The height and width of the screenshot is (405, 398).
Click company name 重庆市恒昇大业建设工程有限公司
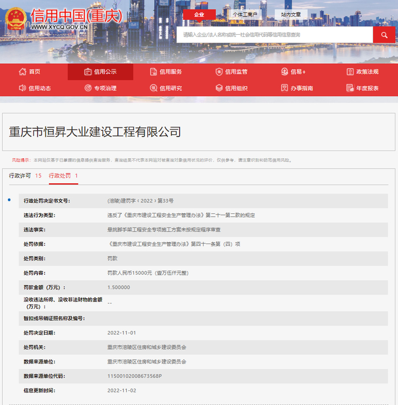[x=95, y=132]
